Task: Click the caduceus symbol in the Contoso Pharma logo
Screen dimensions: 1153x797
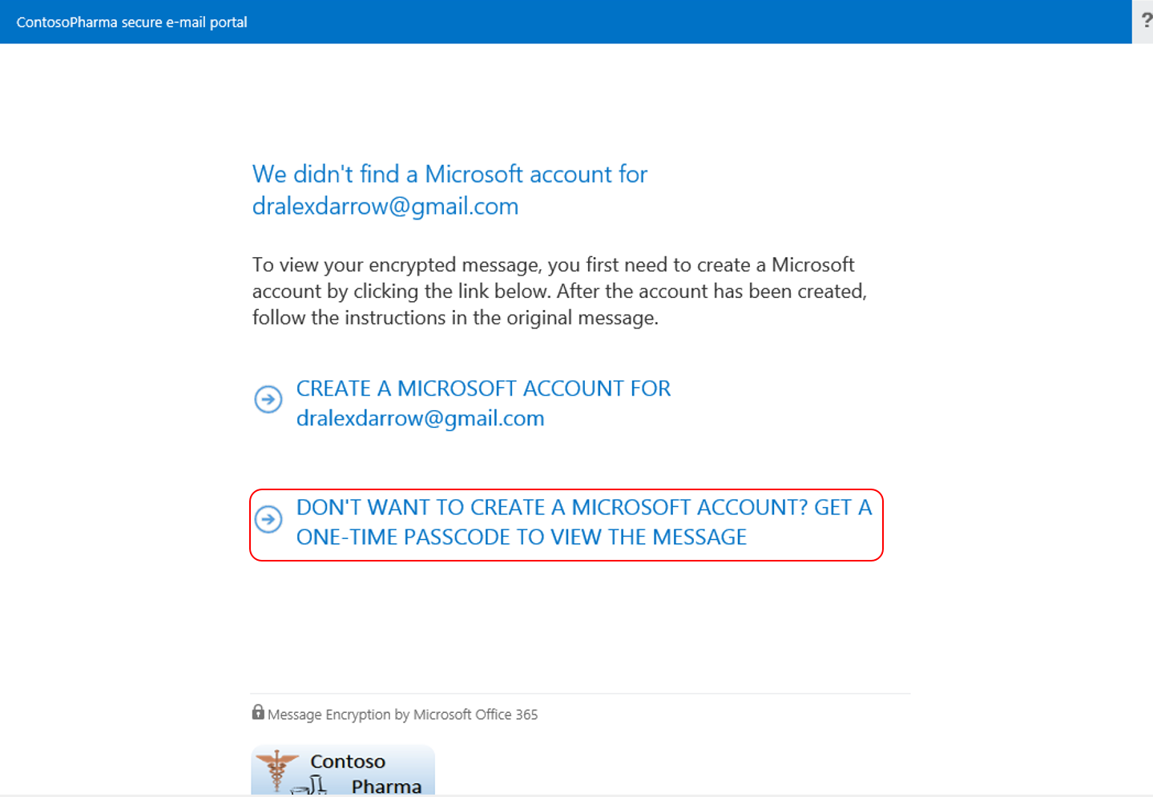Action: pos(276,767)
